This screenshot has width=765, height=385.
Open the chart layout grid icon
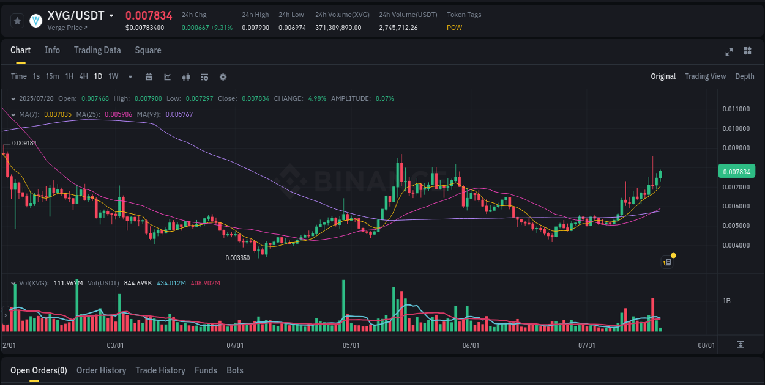(x=747, y=52)
